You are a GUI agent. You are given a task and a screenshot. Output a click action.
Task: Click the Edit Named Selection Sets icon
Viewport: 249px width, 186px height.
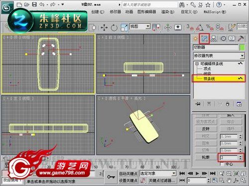[x=232, y=27]
